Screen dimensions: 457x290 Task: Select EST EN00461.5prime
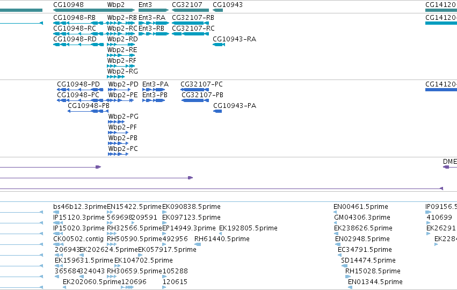(x=335, y=212)
